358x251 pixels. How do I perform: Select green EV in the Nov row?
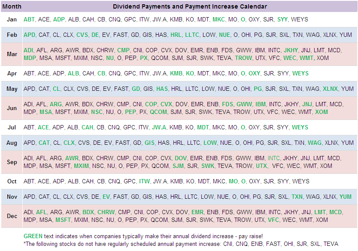[106, 197]
